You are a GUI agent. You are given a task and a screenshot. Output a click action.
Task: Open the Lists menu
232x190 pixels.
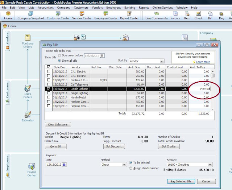point(31,8)
